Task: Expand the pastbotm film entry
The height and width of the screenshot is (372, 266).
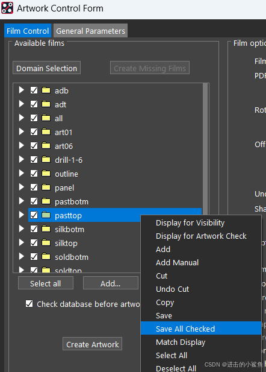Action: pyautogui.click(x=22, y=201)
